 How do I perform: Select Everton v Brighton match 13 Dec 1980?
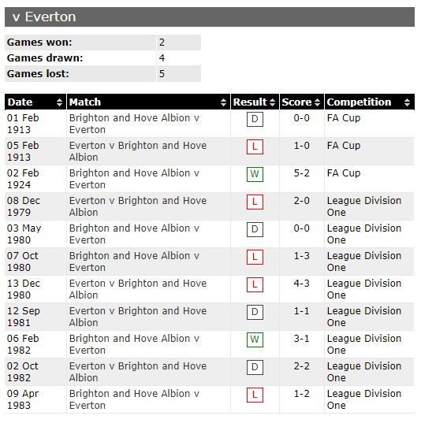coord(138,289)
